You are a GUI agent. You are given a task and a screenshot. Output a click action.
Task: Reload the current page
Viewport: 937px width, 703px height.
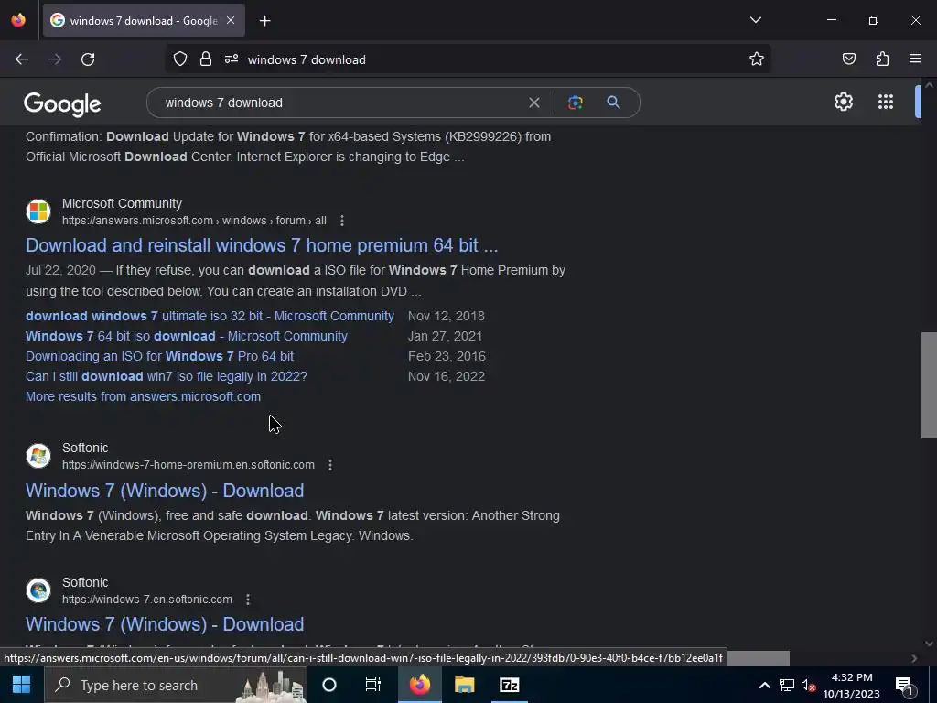(88, 59)
